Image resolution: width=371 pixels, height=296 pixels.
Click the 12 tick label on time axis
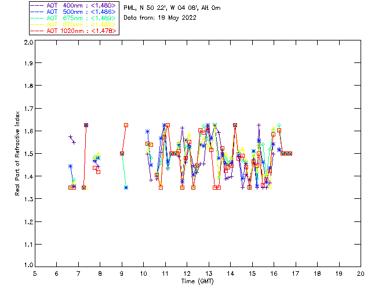pyautogui.click(x=187, y=274)
